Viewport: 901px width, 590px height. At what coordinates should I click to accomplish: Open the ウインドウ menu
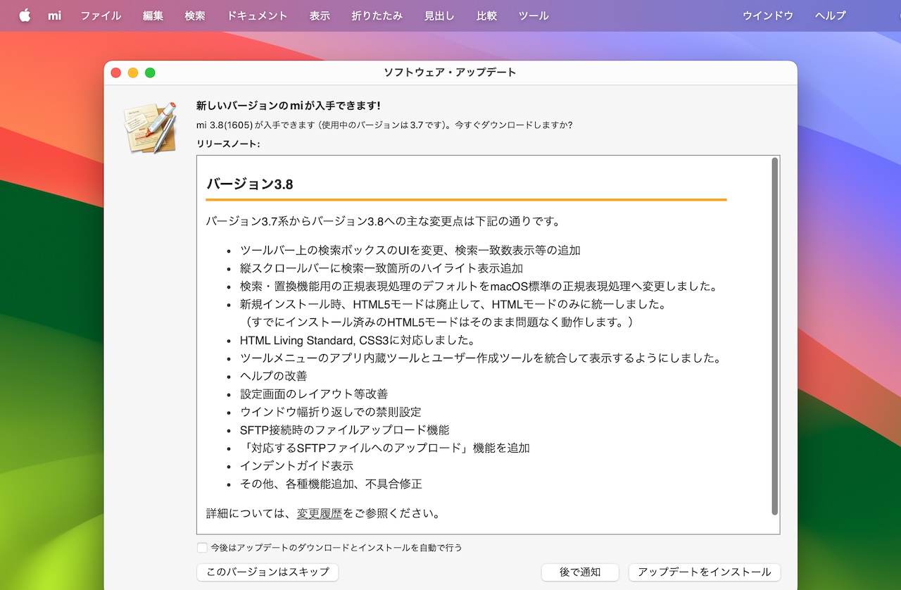pos(768,15)
